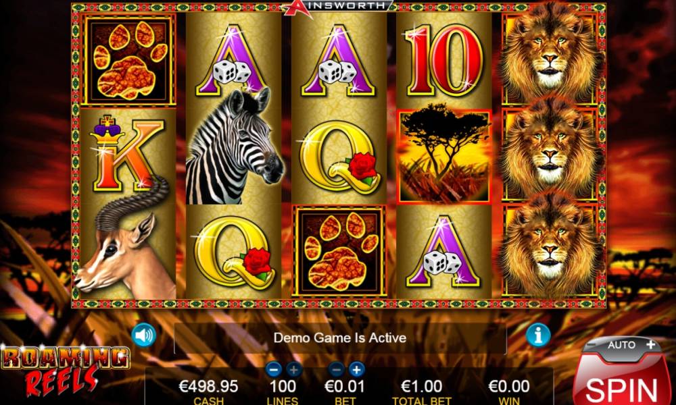This screenshot has height=405, width=676.
Task: Lower the bet with minus button
Action: [x=337, y=370]
